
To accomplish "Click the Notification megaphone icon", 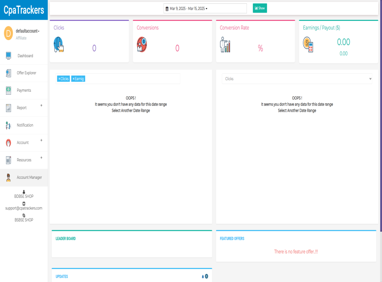I will click(x=9, y=125).
